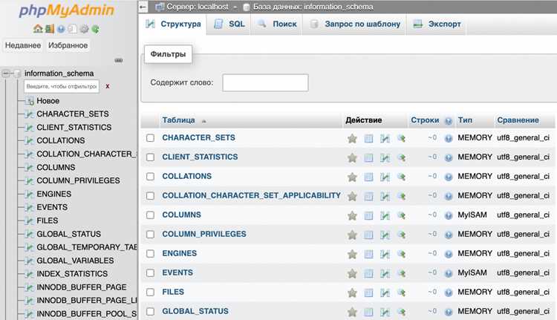Focus the Содержит слово filter field
The image size is (557, 320).
point(265,82)
